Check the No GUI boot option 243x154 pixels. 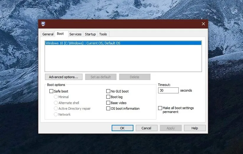pyautogui.click(x=108, y=91)
